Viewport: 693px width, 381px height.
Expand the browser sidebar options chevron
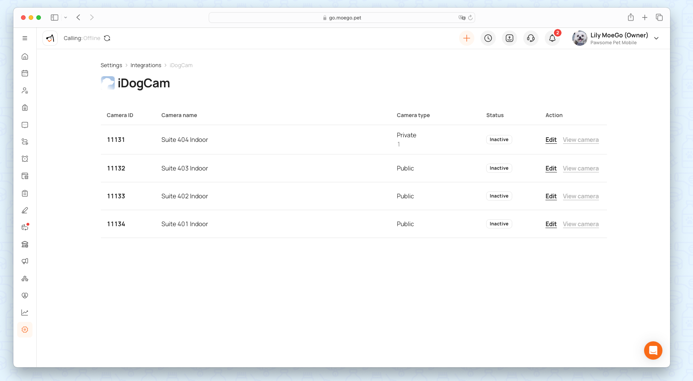pos(66,18)
